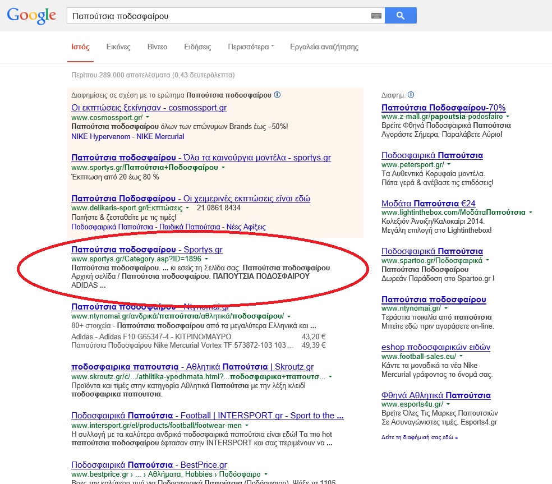The image size is (552, 484).
Task: Expand dropdown arrow after lightinthebox.com ad URL
Action: tap(531, 212)
